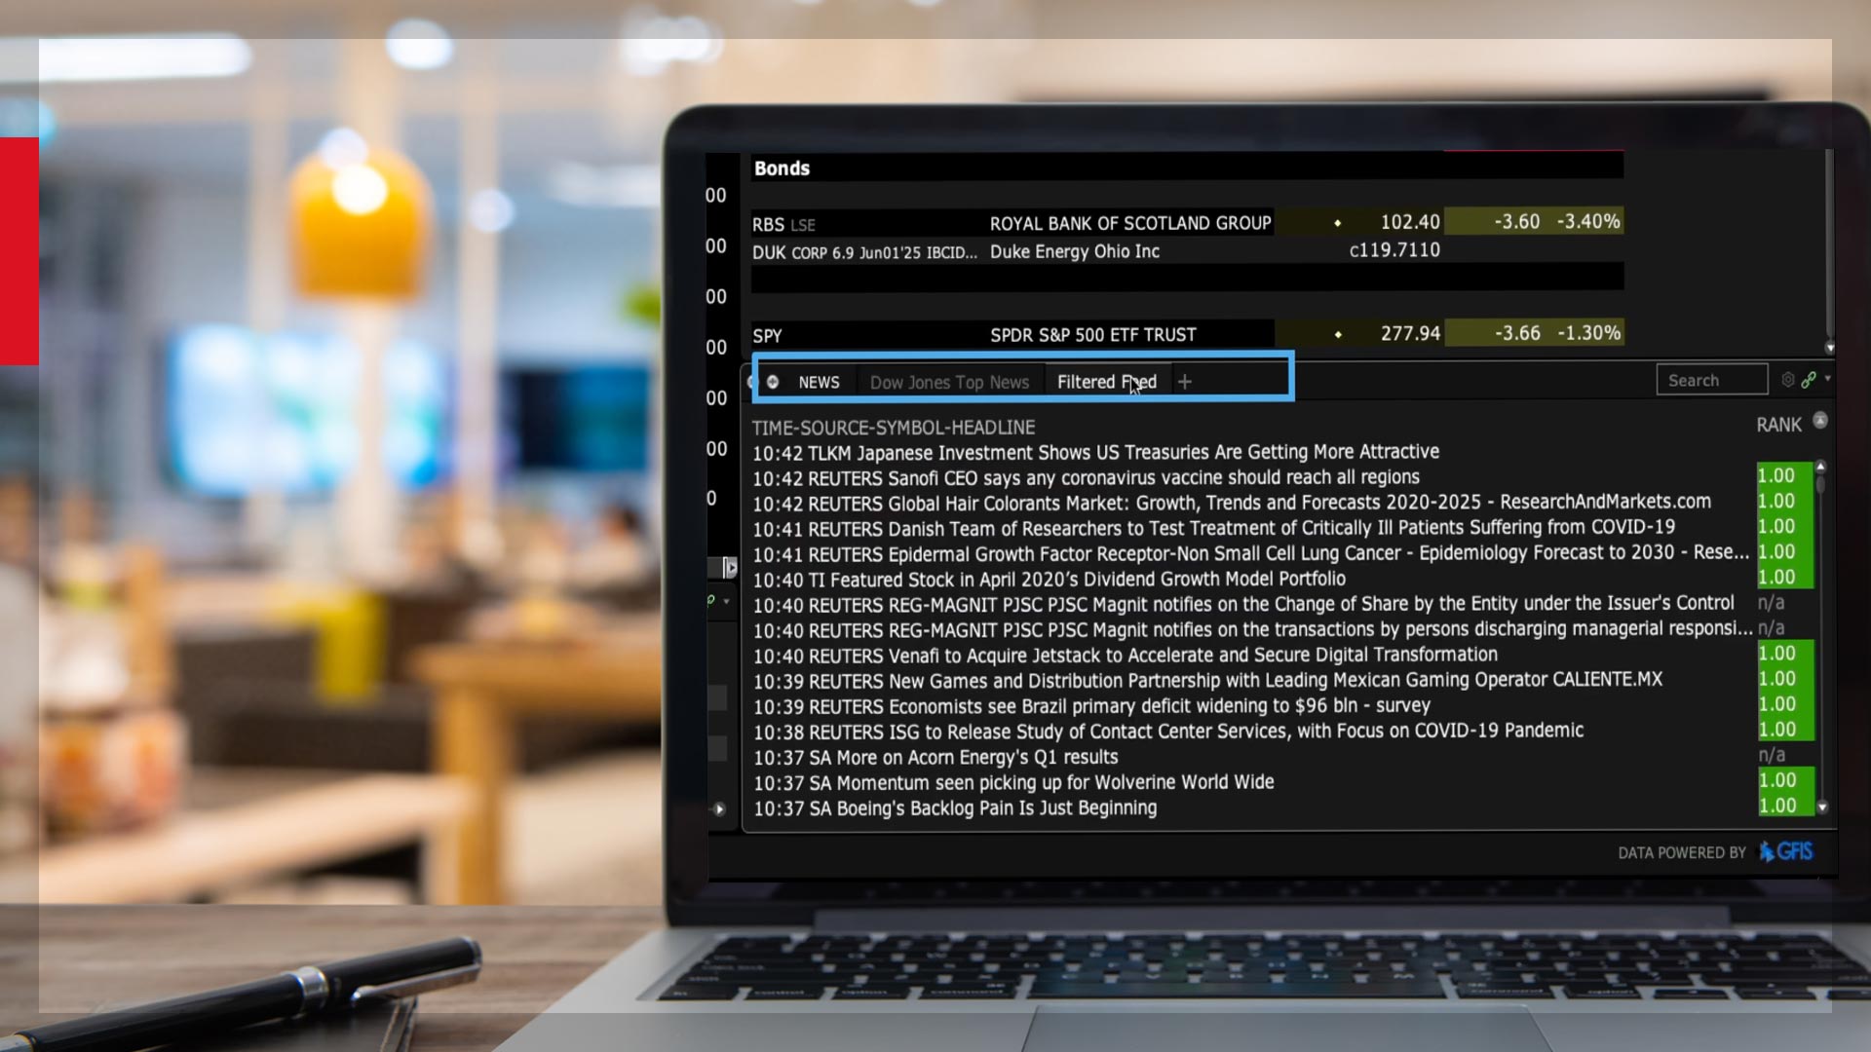
Task: Click the news Search input field
Action: tap(1711, 380)
